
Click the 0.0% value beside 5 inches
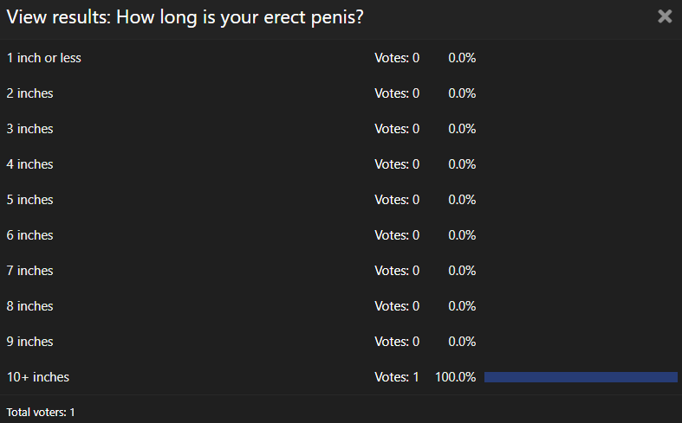462,200
